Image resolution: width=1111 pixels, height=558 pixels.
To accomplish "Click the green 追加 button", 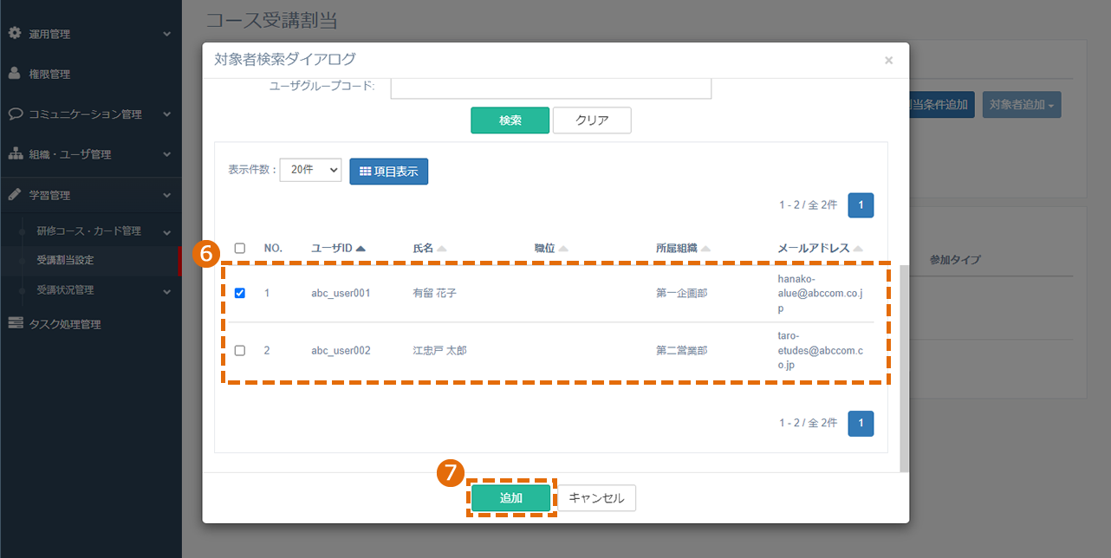I will coord(511,498).
